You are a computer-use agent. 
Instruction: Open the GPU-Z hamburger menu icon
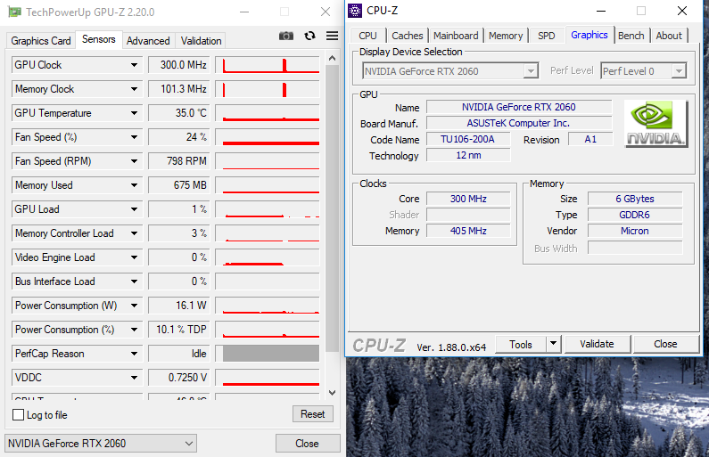coord(333,36)
